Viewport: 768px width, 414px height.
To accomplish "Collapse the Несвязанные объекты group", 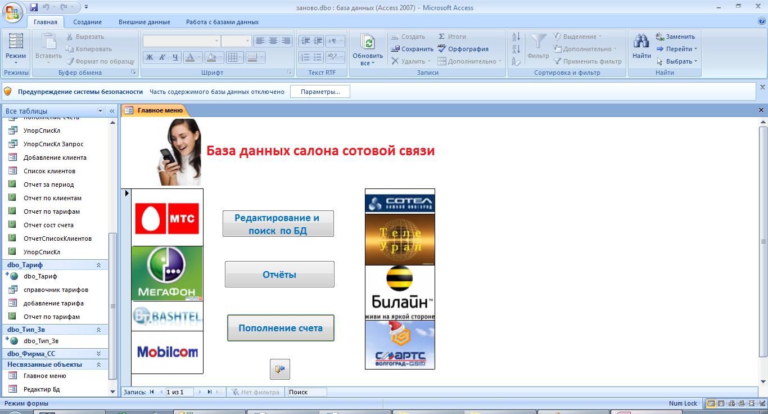I will (x=98, y=364).
